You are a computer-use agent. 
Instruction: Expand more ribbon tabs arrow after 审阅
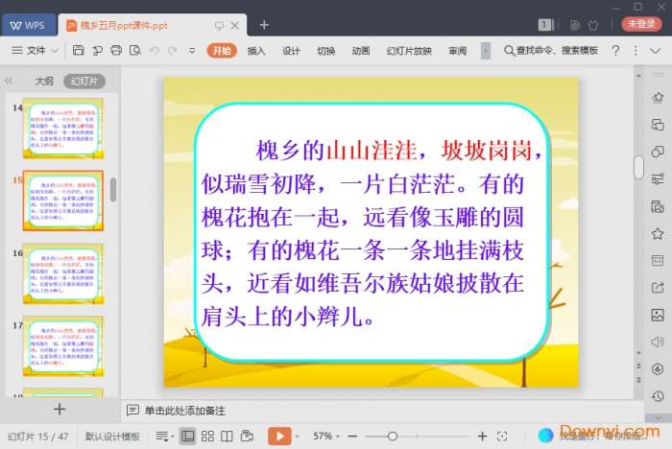(486, 50)
